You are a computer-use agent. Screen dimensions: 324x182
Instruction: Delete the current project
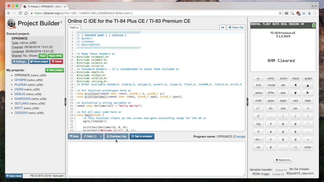(x=57, y=61)
